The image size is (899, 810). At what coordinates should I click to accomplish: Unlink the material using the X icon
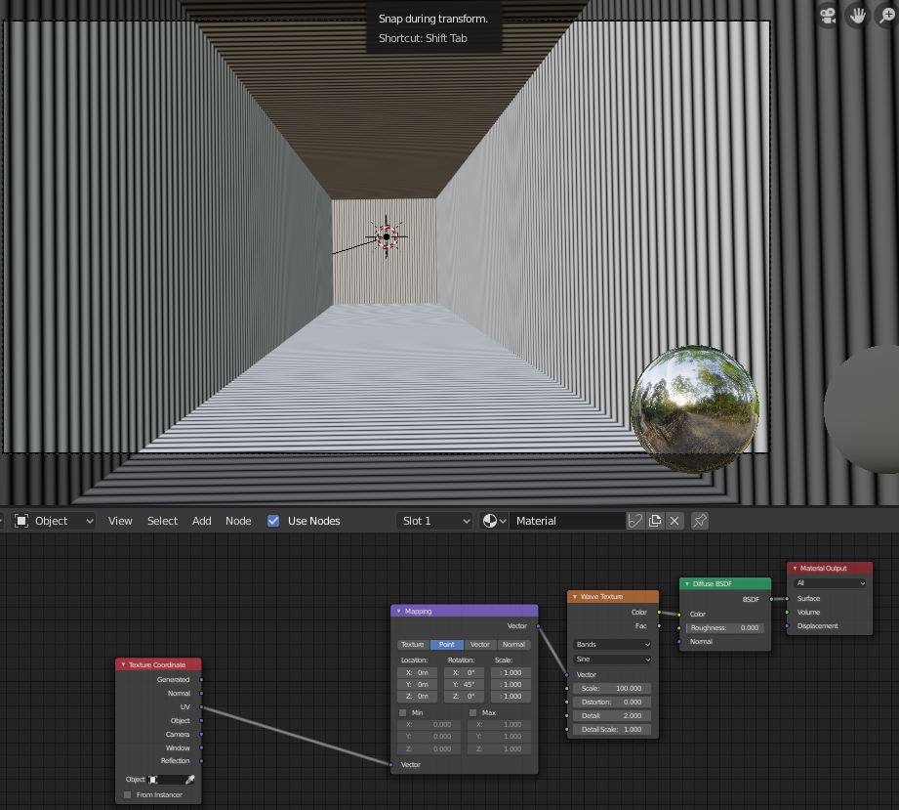(674, 520)
